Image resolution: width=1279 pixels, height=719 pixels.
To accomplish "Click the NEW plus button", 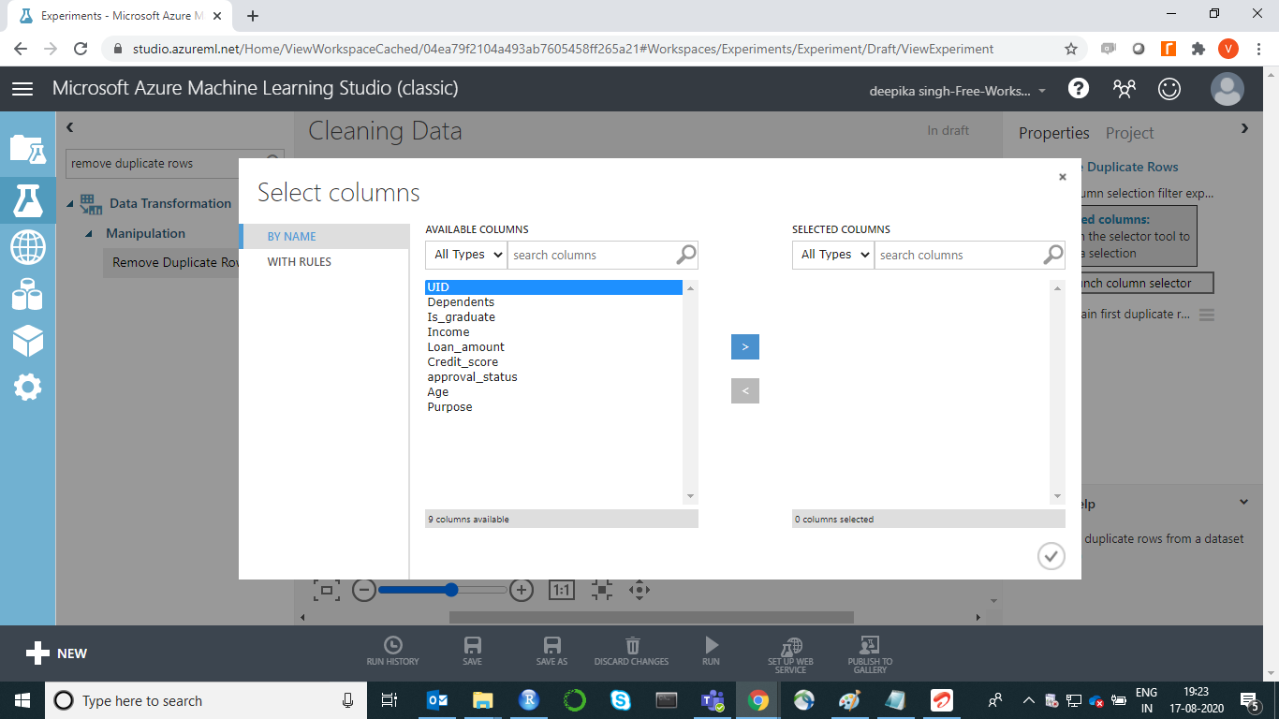I will (56, 653).
